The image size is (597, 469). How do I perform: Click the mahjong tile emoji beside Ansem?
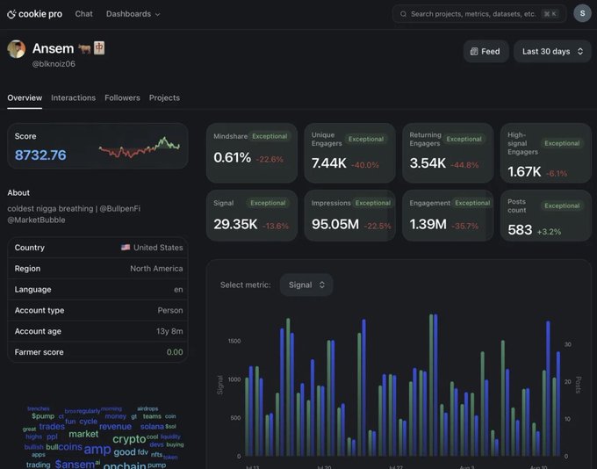(99, 48)
